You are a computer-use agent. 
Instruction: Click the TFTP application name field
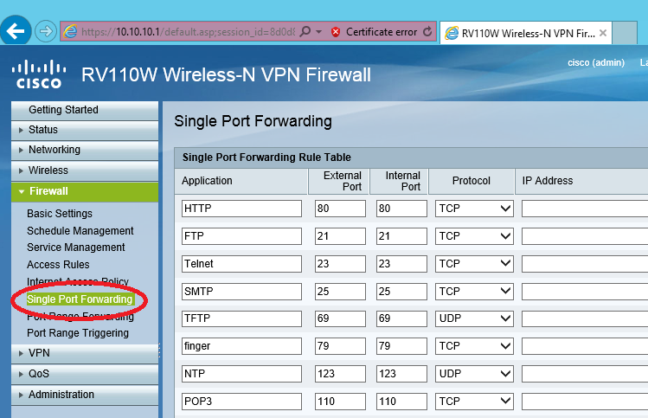point(241,318)
